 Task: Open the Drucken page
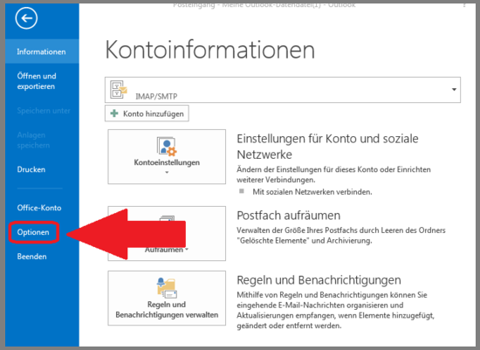(x=31, y=169)
